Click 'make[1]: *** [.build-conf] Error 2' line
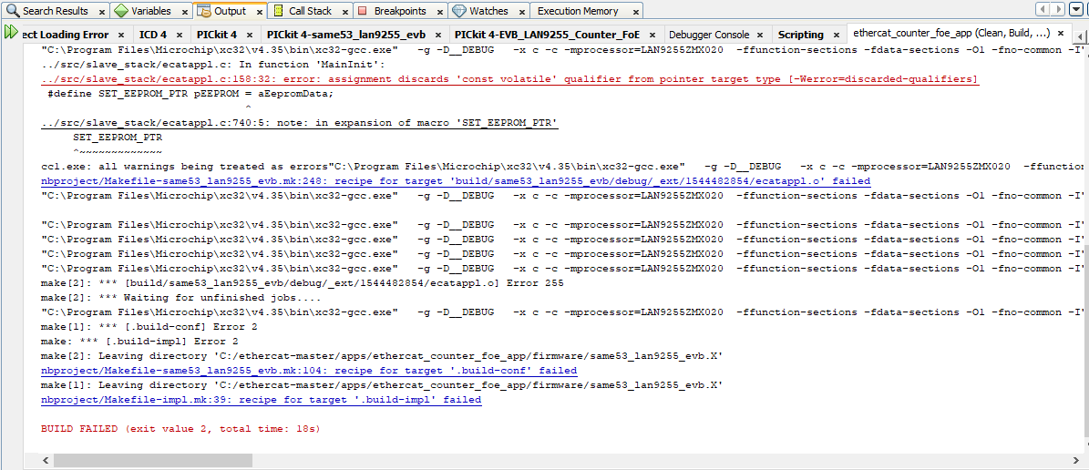This screenshot has height=470, width=1089. click(149, 327)
